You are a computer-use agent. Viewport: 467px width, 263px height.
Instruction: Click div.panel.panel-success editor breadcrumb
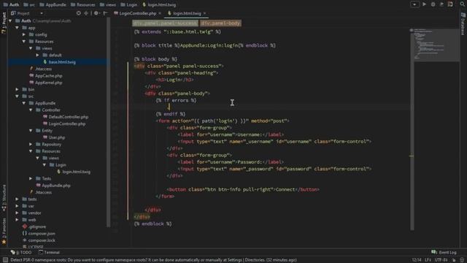(x=165, y=23)
